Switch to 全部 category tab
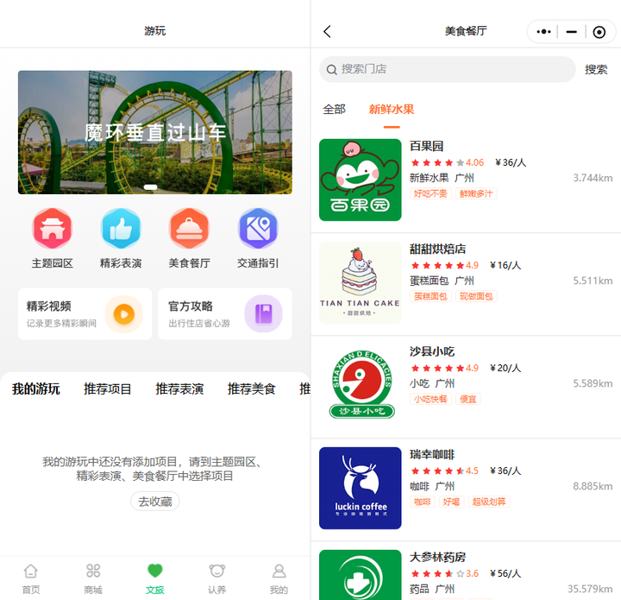The height and width of the screenshot is (600, 621). pyautogui.click(x=334, y=109)
